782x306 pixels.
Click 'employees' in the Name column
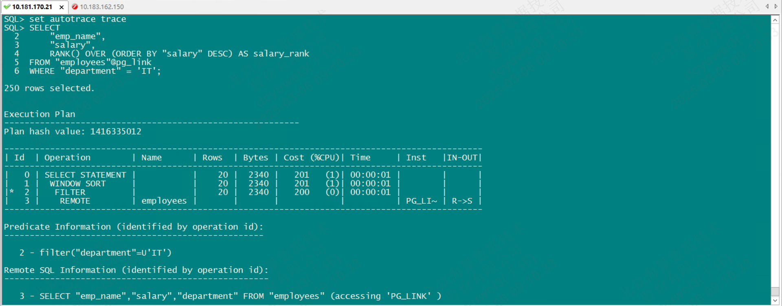tap(164, 201)
